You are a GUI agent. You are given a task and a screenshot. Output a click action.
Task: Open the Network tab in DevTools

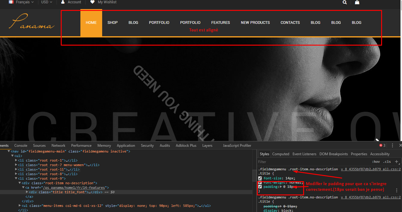pos(58,146)
